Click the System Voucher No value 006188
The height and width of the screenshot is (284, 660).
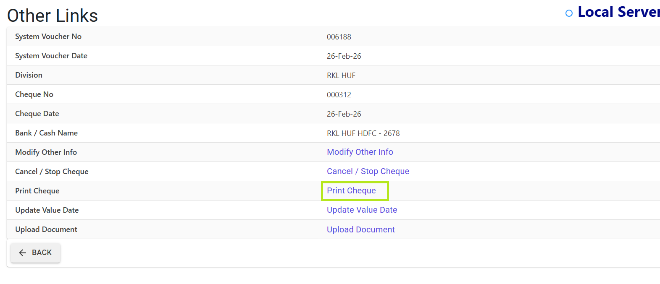pyautogui.click(x=339, y=37)
